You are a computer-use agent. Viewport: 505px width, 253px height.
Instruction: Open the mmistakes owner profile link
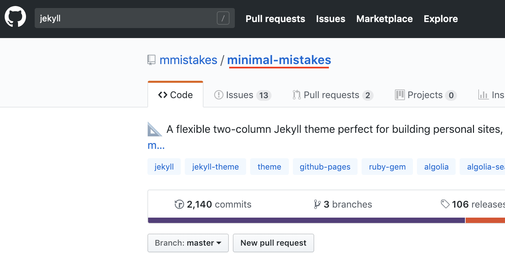[x=188, y=60]
